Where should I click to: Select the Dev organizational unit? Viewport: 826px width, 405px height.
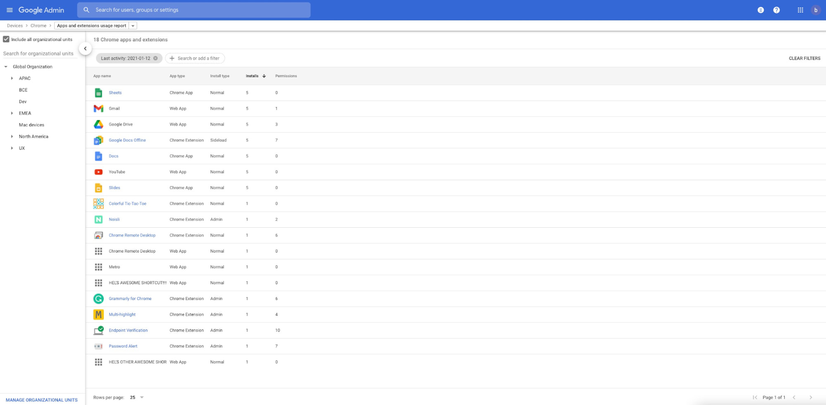click(22, 101)
